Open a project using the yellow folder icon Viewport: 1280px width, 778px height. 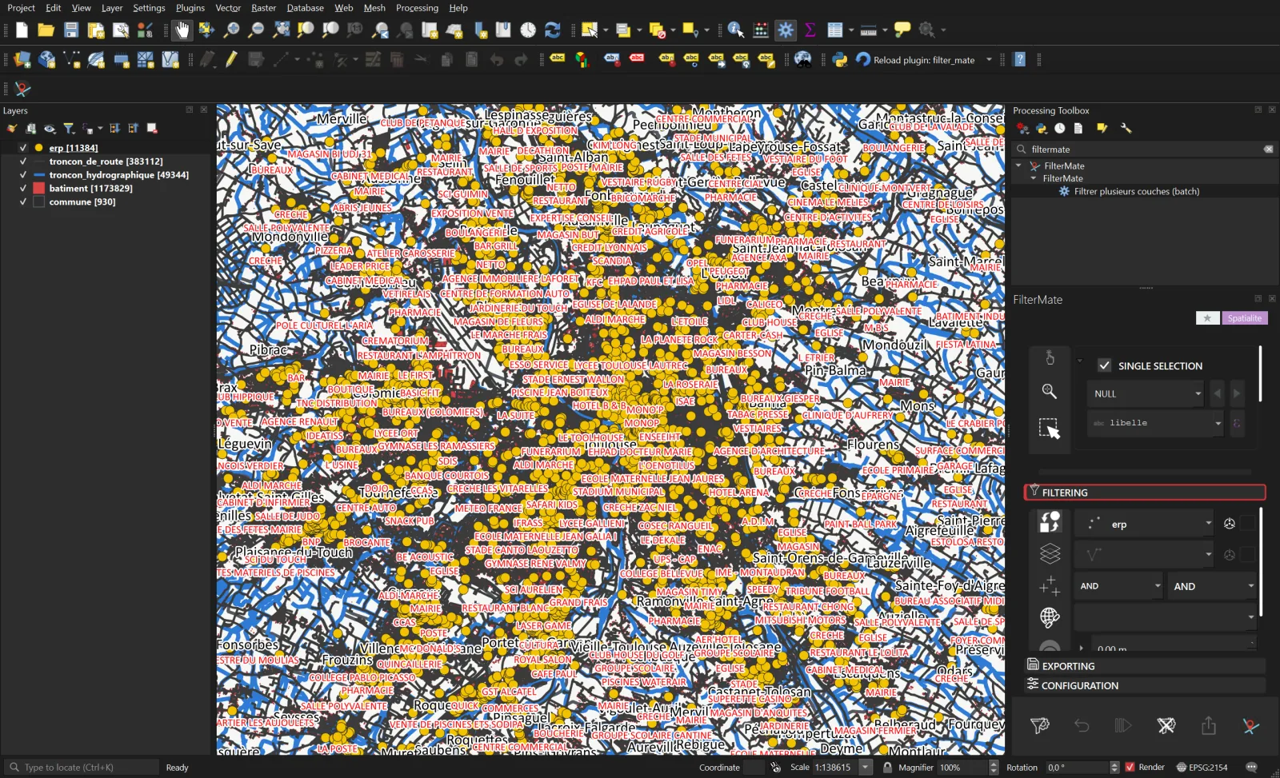pos(46,30)
